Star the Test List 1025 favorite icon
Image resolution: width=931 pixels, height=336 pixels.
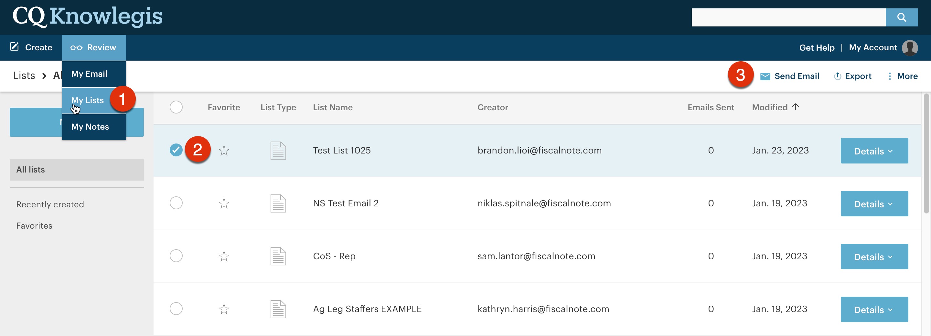click(x=224, y=151)
